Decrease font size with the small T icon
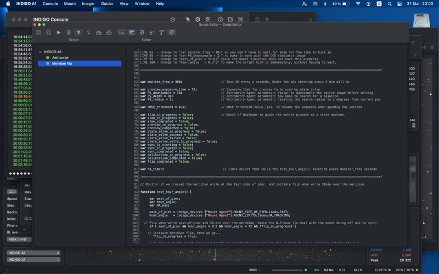The image size is (439, 274). pos(151,33)
